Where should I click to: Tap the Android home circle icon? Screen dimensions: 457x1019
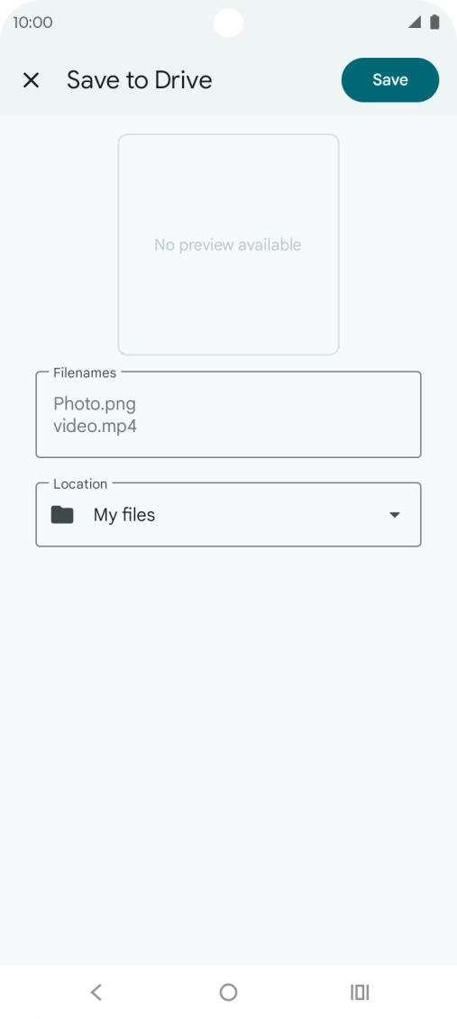pyautogui.click(x=229, y=992)
